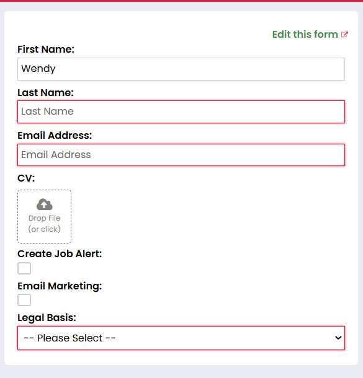Open the Edit this form link

point(310,35)
